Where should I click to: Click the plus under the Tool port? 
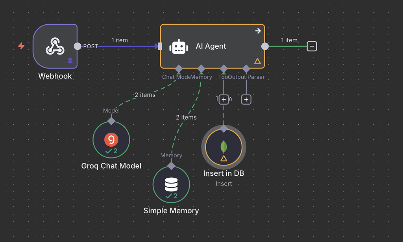(x=223, y=99)
